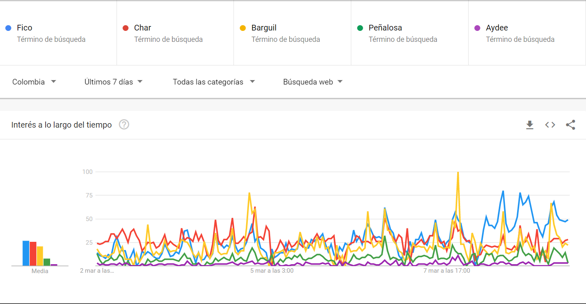Share the interest over time chart

(571, 125)
